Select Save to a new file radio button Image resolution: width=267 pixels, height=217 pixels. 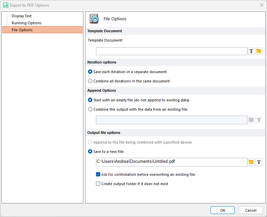tap(90, 152)
